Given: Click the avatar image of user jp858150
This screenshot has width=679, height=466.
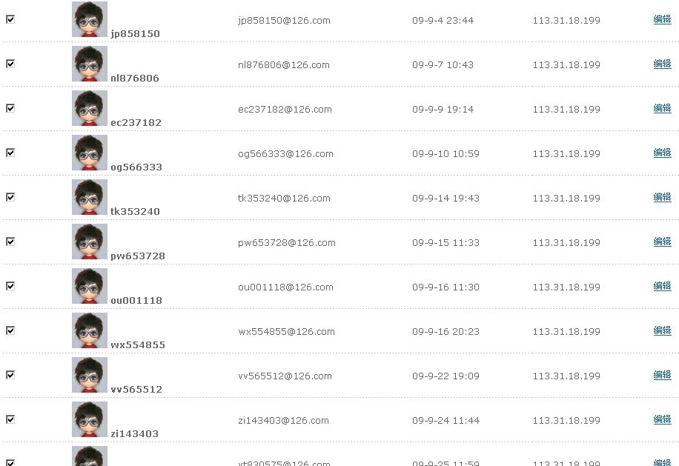Looking at the screenshot, I should (90, 19).
